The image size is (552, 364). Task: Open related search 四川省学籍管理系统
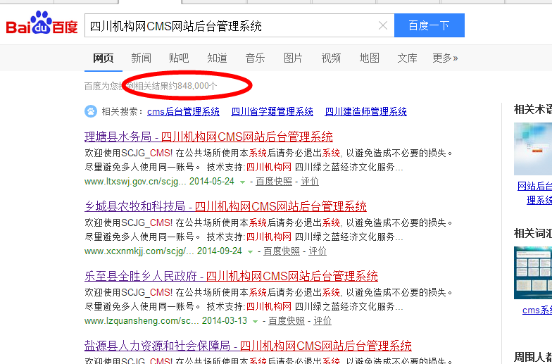(272, 111)
